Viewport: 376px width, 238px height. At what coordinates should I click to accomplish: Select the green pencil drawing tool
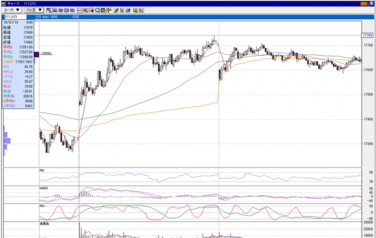(x=116, y=10)
